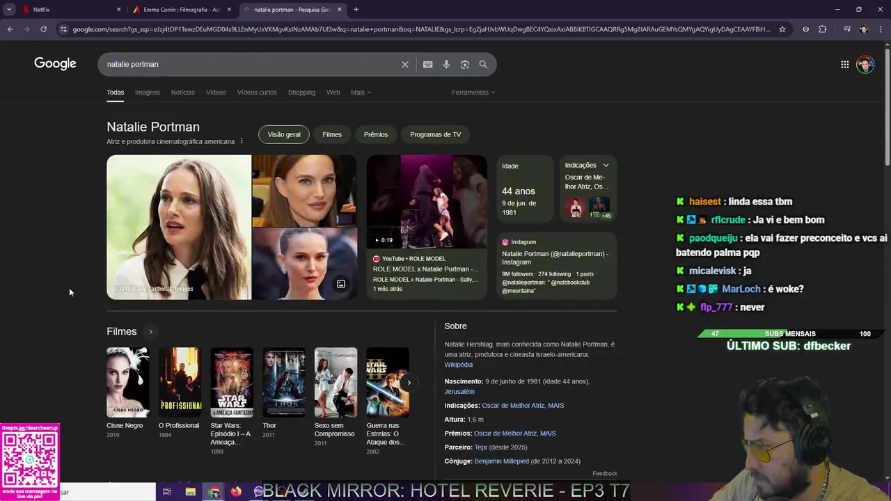Select the Web search tab
Viewport: 891px width, 501px height.
point(333,93)
